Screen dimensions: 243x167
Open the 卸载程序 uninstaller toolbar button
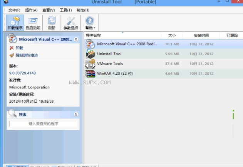(x=15, y=23)
